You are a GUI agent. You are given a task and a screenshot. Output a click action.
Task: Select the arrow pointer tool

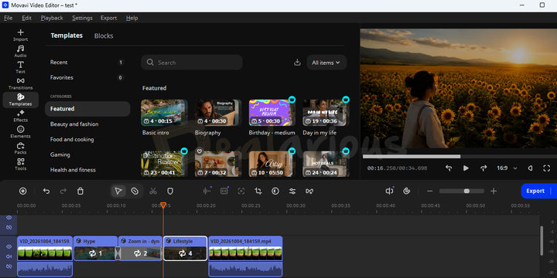coord(118,192)
